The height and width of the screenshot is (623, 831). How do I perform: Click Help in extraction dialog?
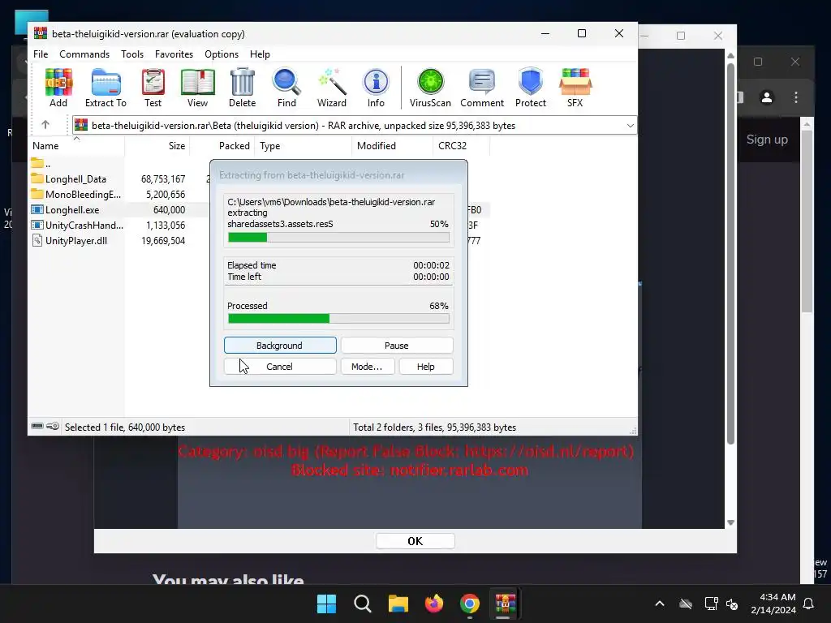coord(425,367)
